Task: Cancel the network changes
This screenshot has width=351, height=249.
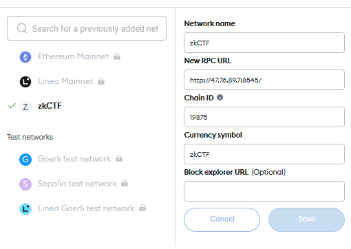Action: point(222,219)
